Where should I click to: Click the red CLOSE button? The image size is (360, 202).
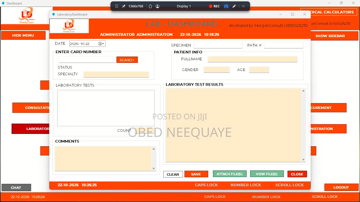(x=297, y=174)
